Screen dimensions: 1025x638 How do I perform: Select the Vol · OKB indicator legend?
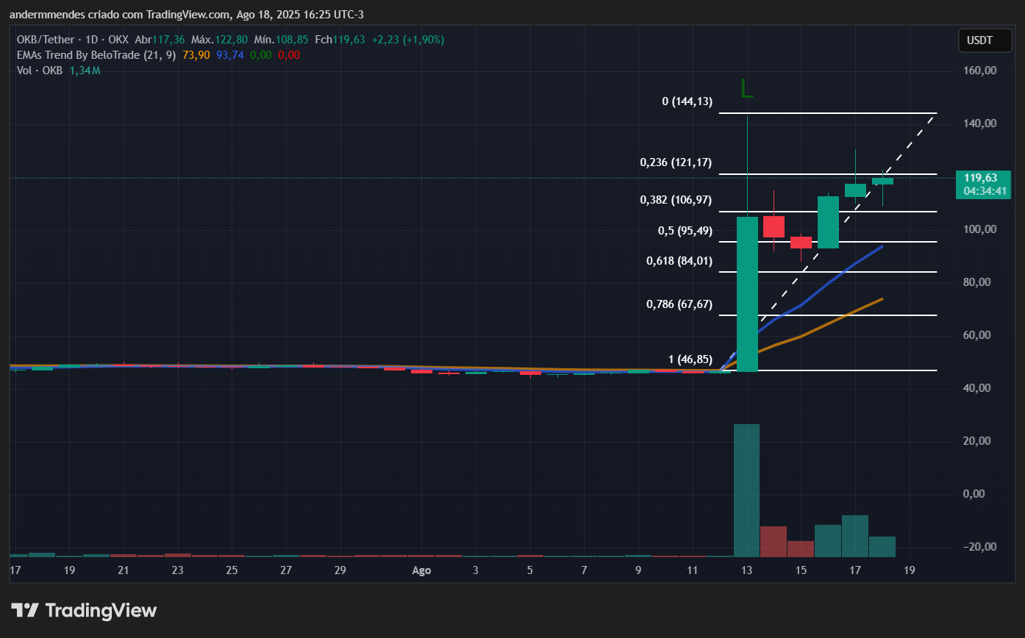(40, 71)
